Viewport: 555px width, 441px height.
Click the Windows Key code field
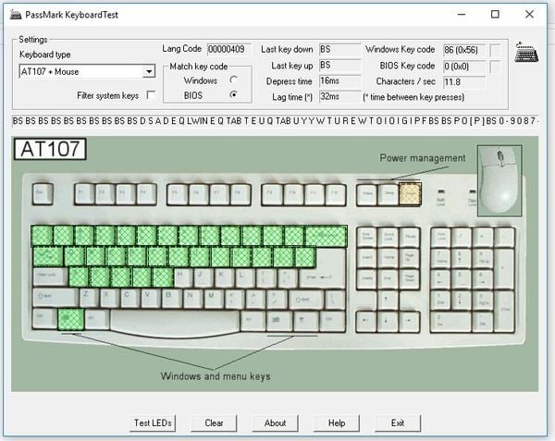pyautogui.click(x=464, y=50)
